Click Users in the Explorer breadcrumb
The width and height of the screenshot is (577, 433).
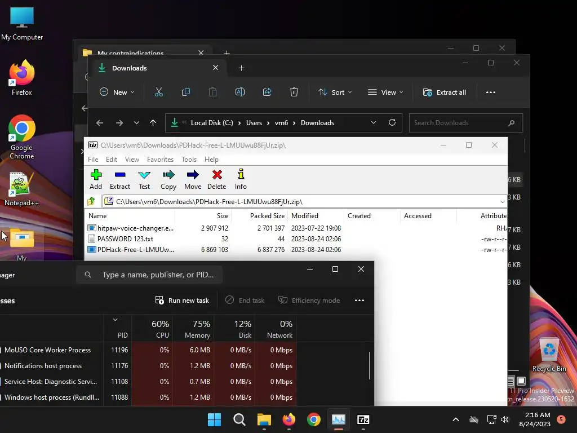254,122
